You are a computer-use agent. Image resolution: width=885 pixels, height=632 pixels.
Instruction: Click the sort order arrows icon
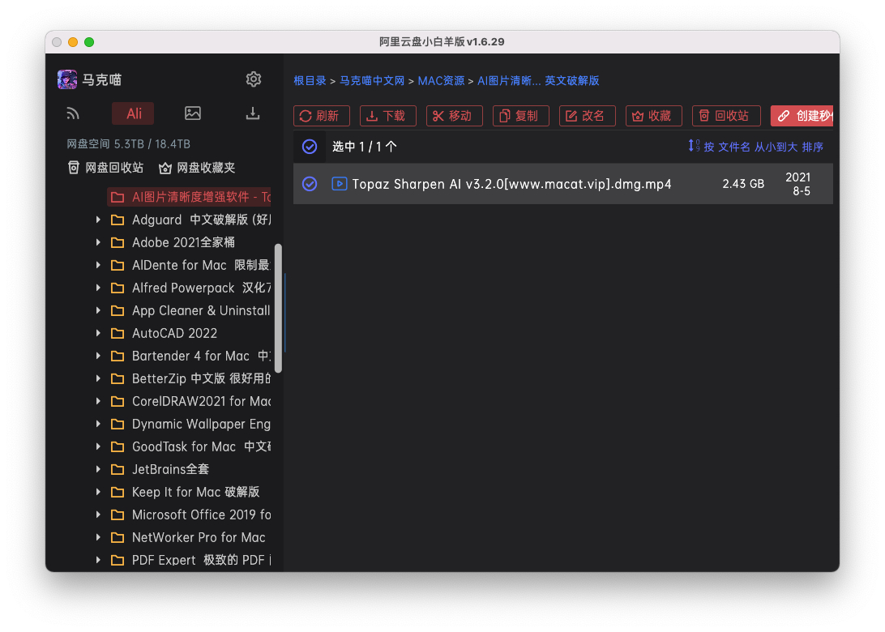pyautogui.click(x=693, y=146)
